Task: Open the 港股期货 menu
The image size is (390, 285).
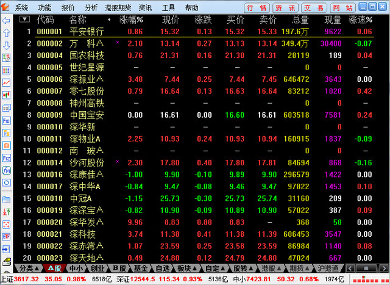Action: coord(118,8)
